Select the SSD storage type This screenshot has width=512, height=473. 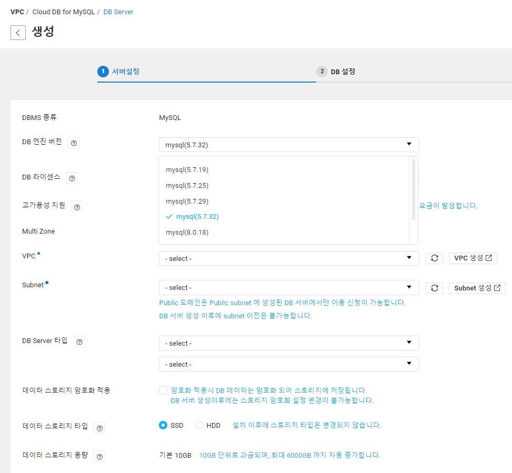(x=163, y=425)
